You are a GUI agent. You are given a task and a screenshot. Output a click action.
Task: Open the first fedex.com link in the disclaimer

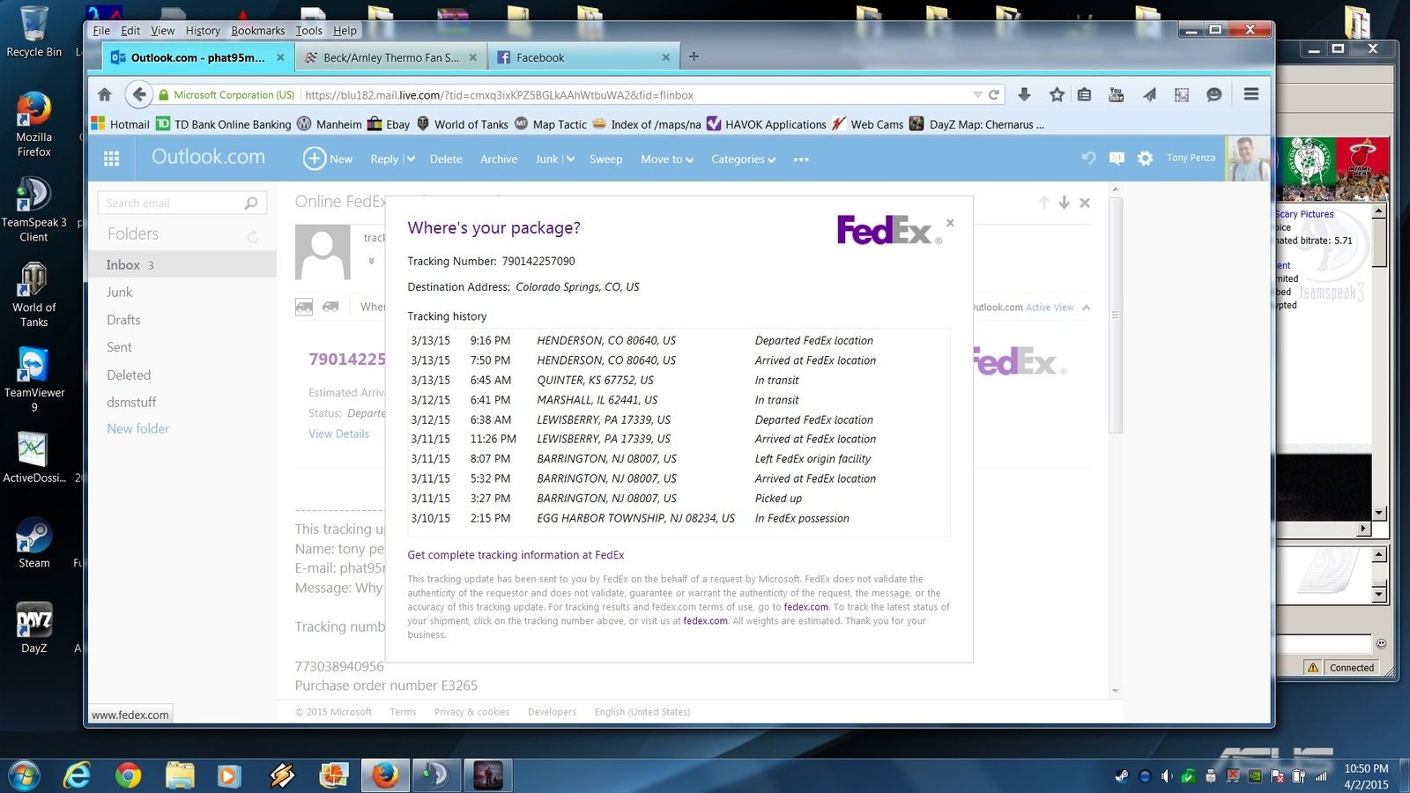(x=806, y=607)
